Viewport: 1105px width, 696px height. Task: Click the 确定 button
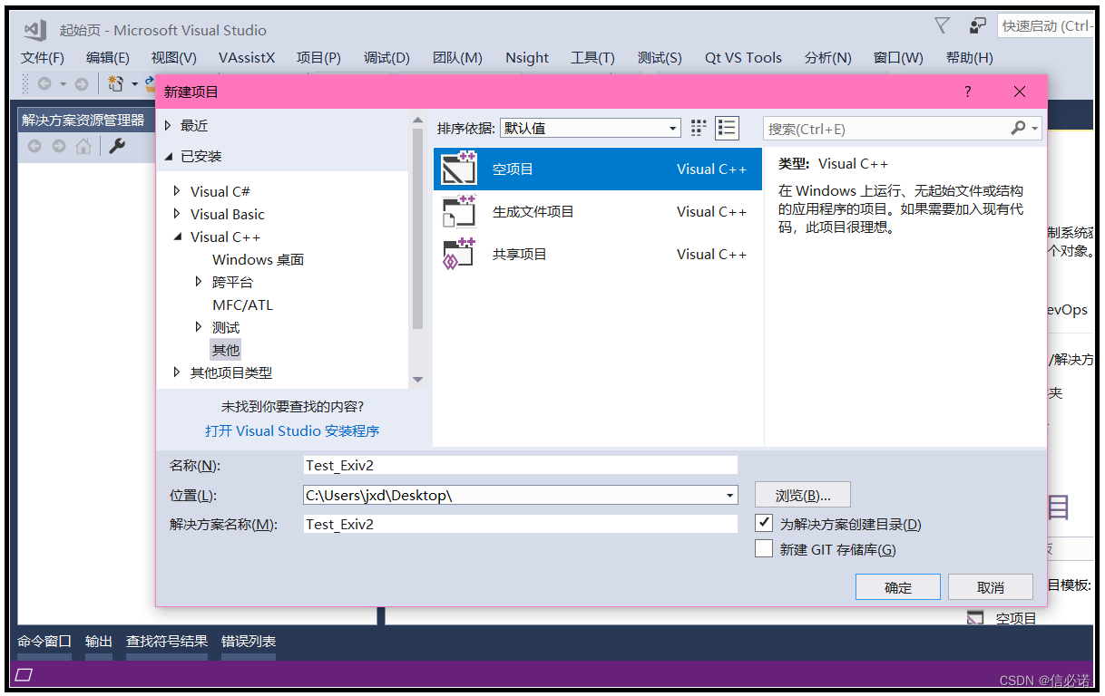898,587
